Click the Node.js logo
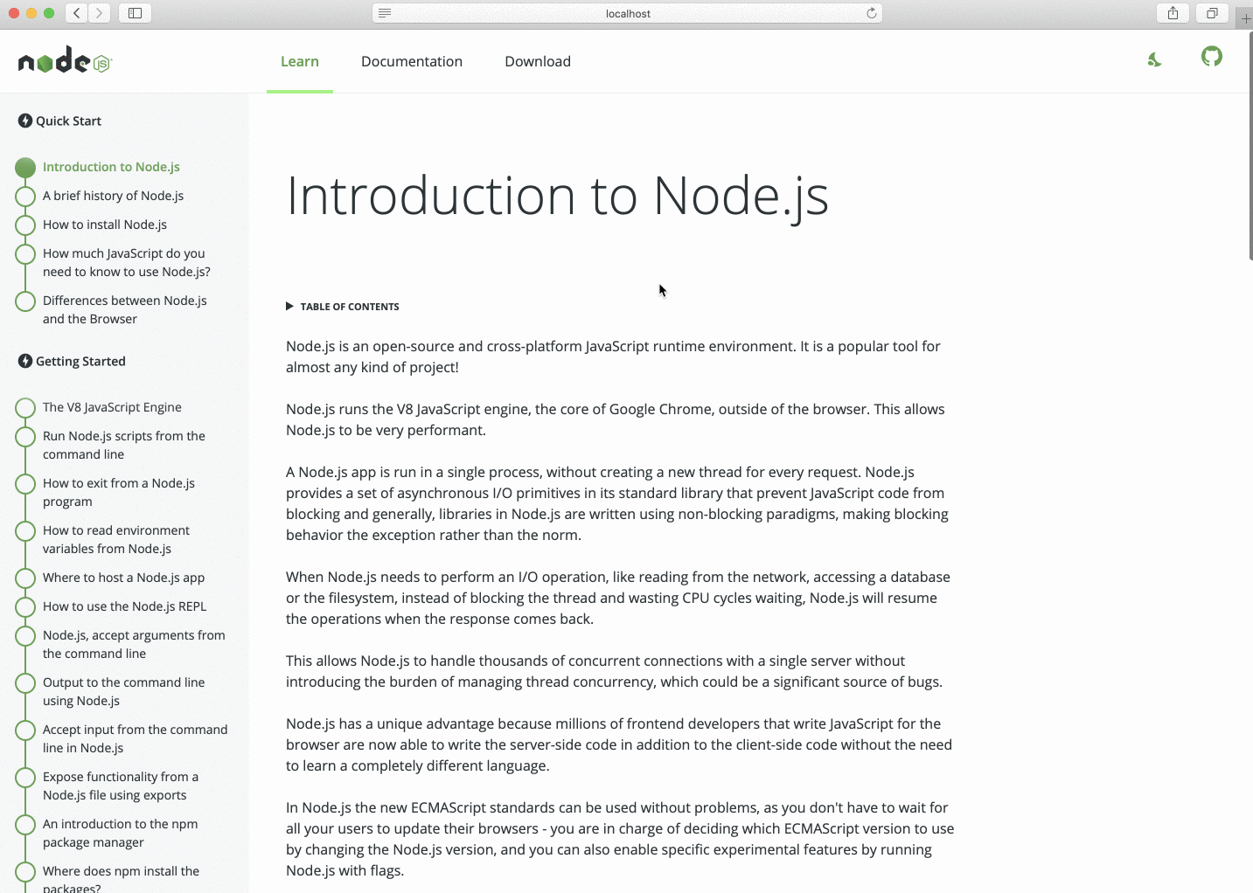1253x893 pixels. click(x=65, y=60)
